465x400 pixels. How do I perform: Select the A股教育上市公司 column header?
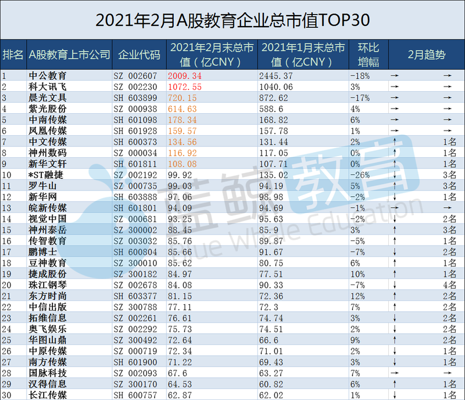coord(69,55)
